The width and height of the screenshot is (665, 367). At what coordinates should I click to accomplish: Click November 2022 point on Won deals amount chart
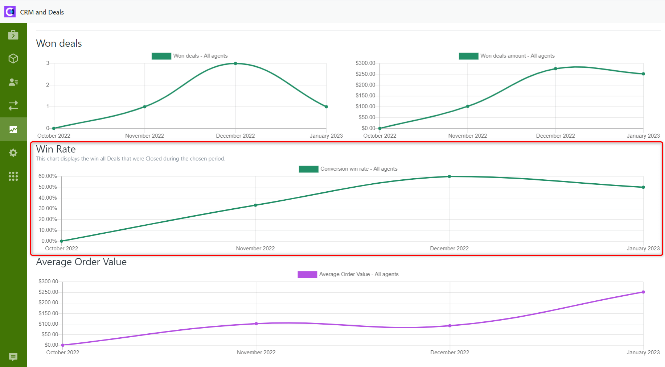pyautogui.click(x=468, y=106)
